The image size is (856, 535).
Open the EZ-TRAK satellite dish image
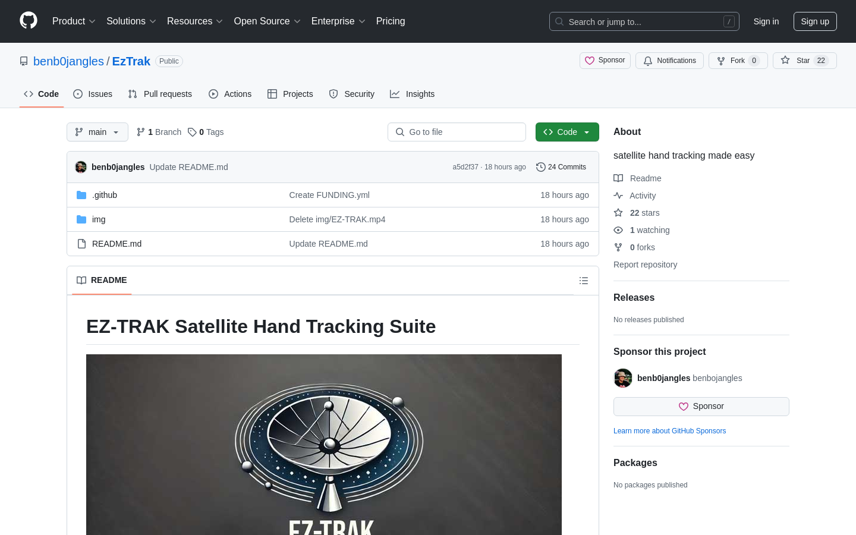tap(324, 445)
